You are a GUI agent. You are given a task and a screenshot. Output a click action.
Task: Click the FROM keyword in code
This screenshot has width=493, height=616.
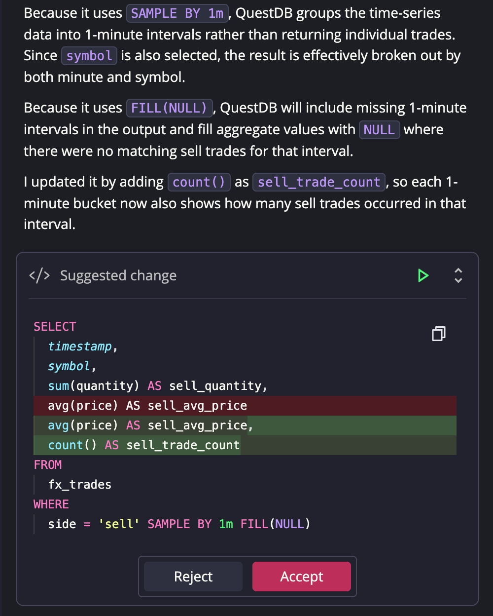point(48,464)
